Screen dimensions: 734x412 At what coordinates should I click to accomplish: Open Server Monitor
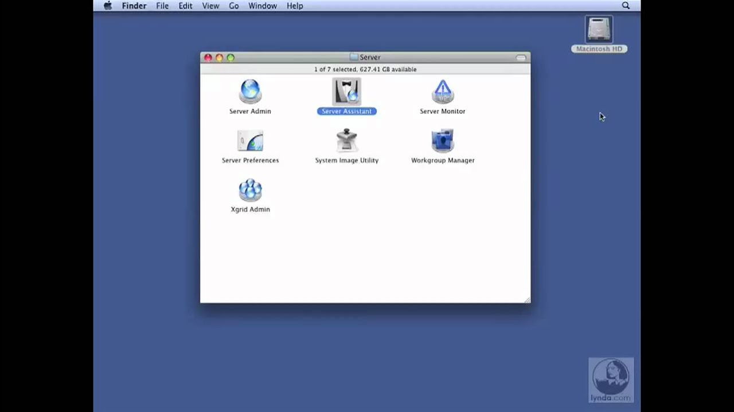(x=442, y=92)
